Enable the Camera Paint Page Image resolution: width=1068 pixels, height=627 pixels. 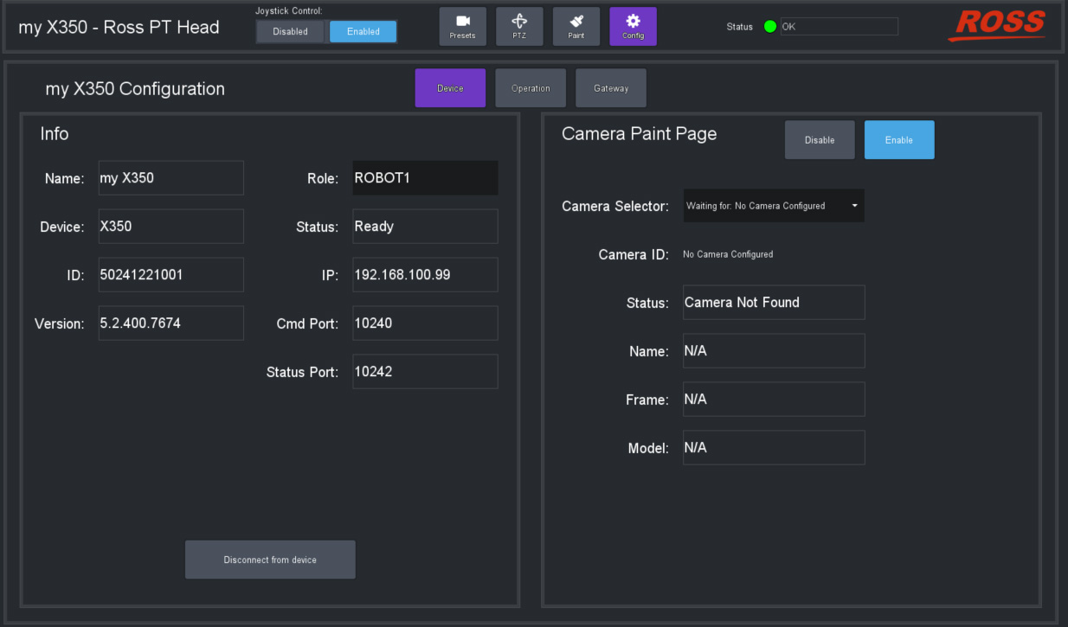click(899, 140)
